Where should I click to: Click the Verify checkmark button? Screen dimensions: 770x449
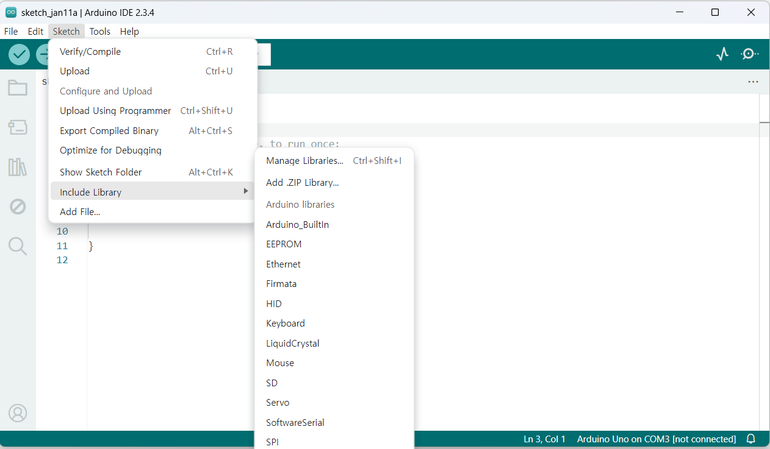tap(19, 55)
